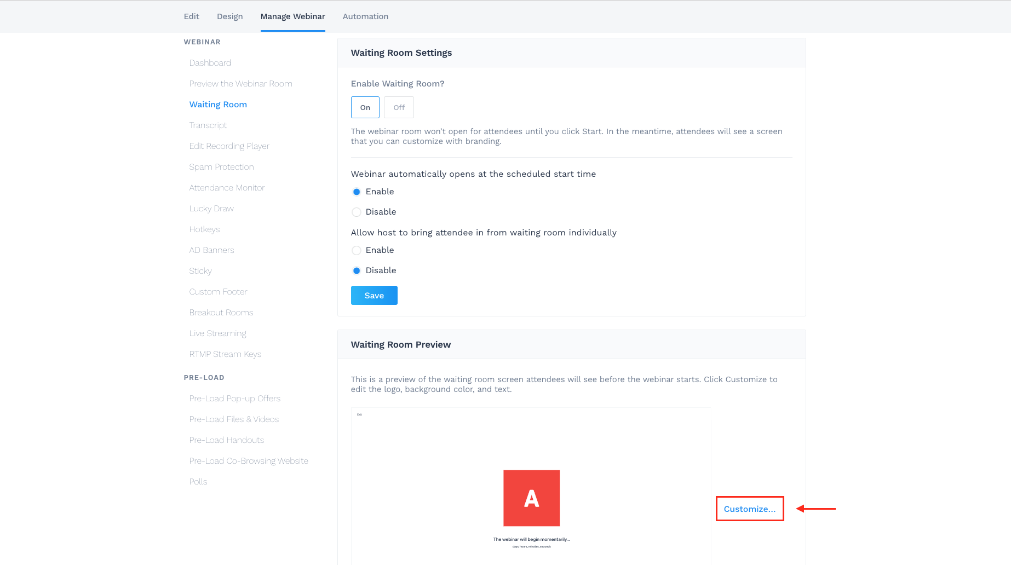Save the Waiting Room settings
This screenshot has height=565, width=1011.
coord(374,295)
